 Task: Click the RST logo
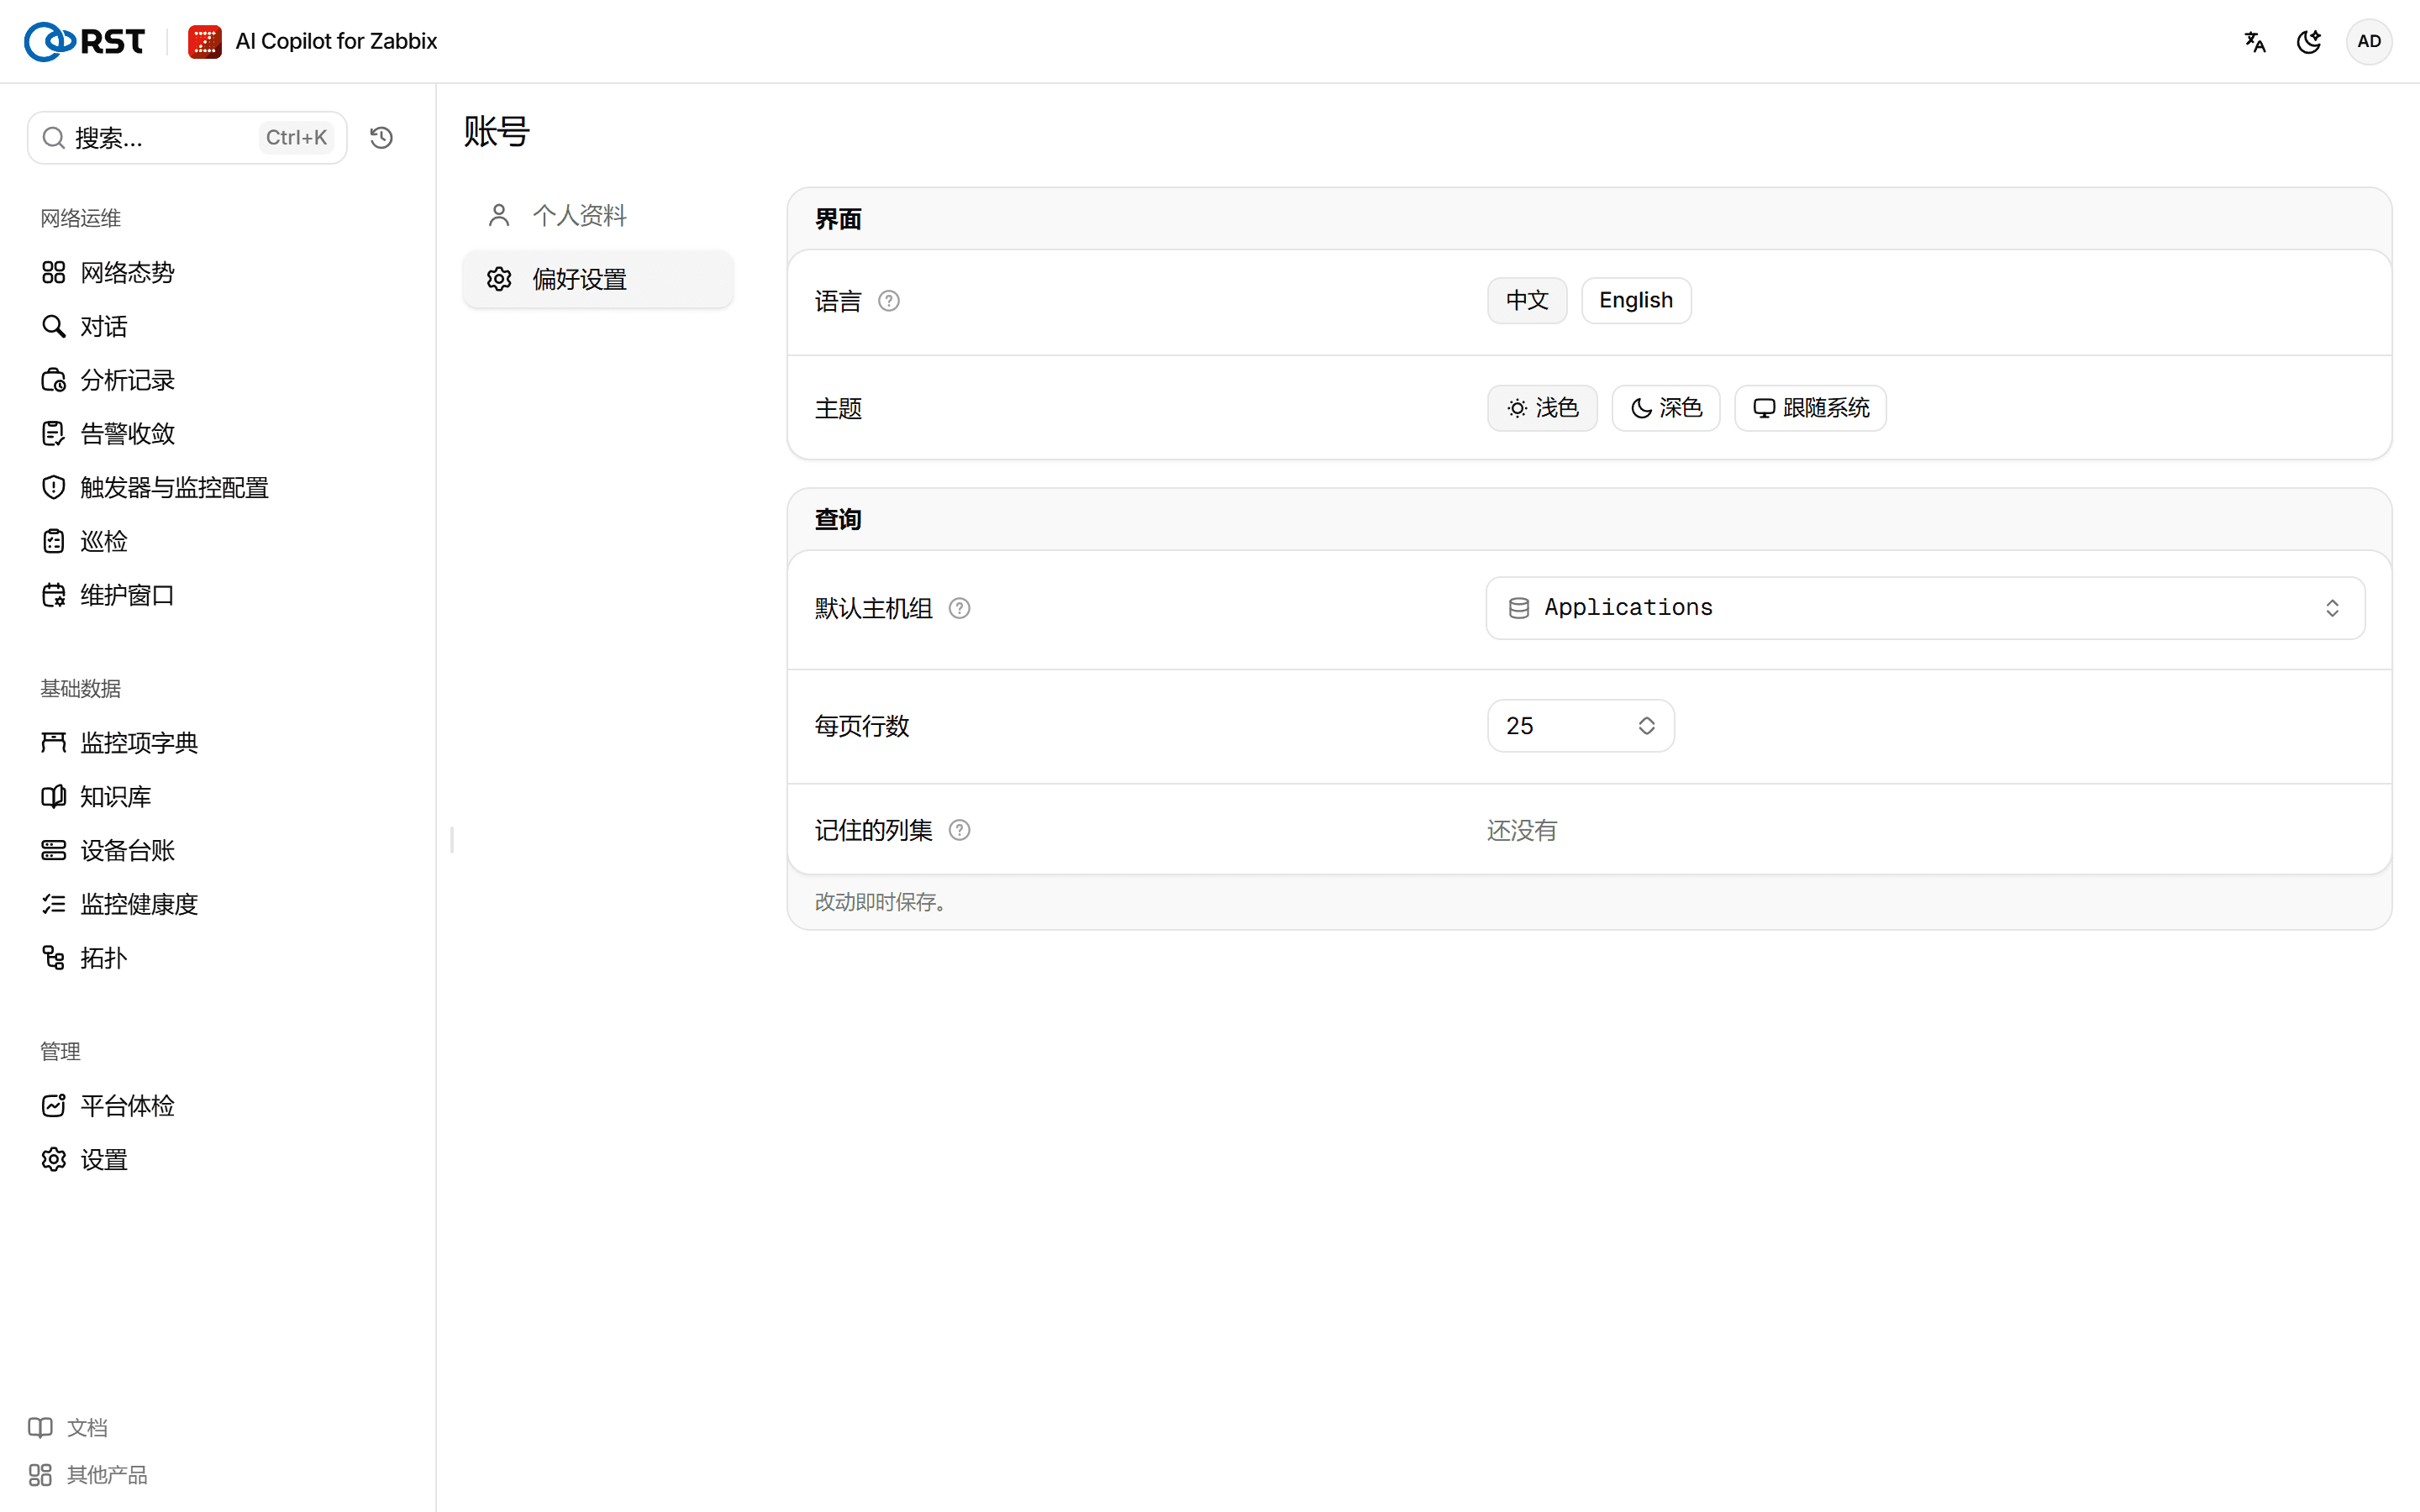85,41
